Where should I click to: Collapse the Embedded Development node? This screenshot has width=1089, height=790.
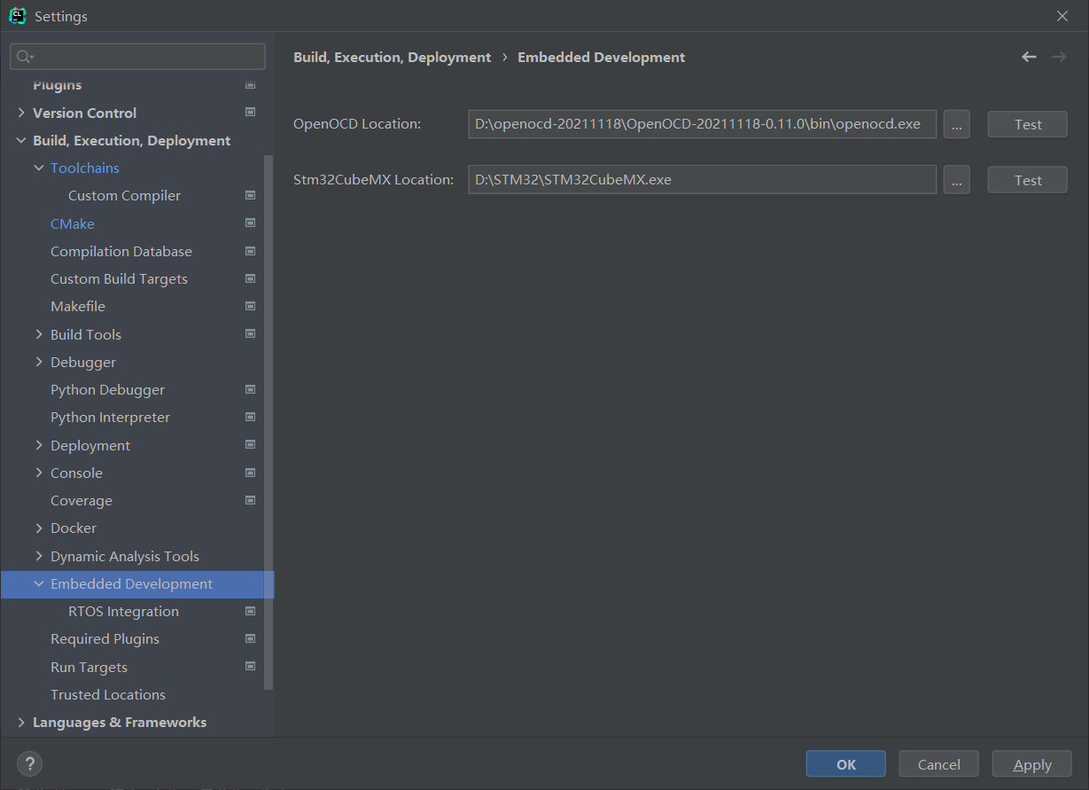point(39,583)
